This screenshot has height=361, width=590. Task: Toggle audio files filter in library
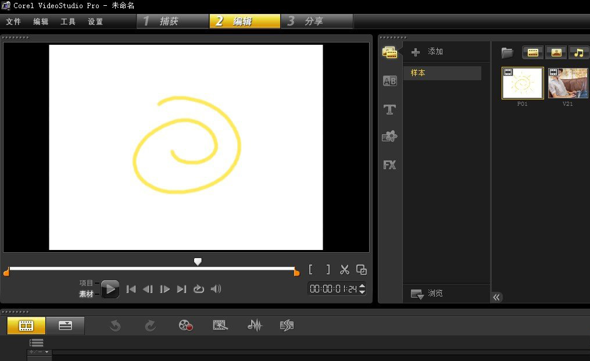pyautogui.click(x=578, y=53)
